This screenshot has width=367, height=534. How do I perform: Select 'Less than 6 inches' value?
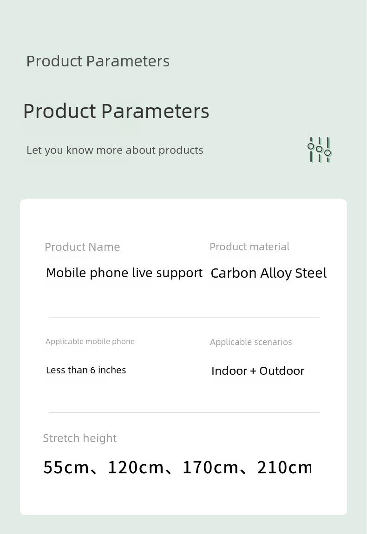pos(86,370)
